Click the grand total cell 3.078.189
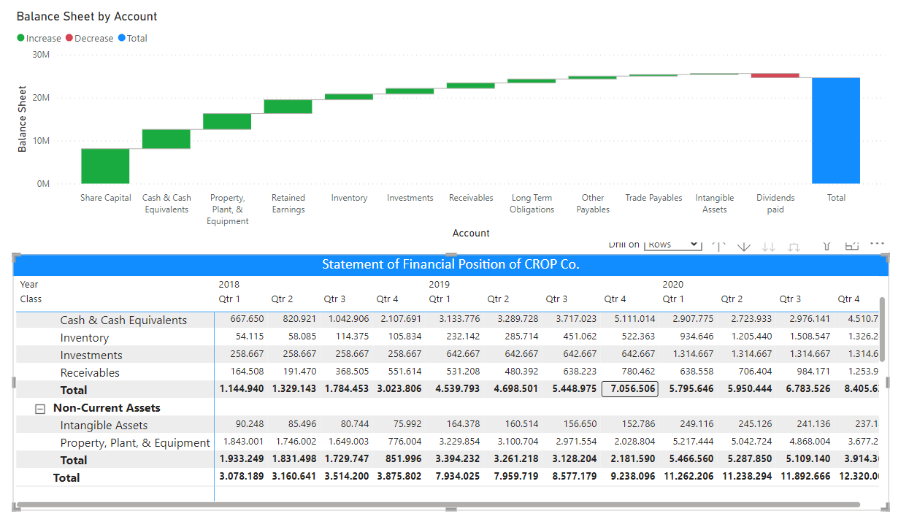 (242, 477)
